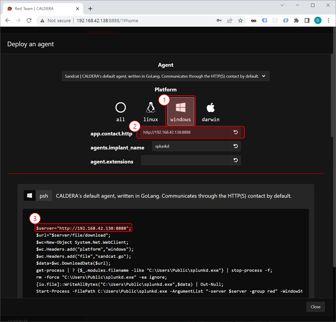
Task: Maximize the browser window
Action: 313,5
